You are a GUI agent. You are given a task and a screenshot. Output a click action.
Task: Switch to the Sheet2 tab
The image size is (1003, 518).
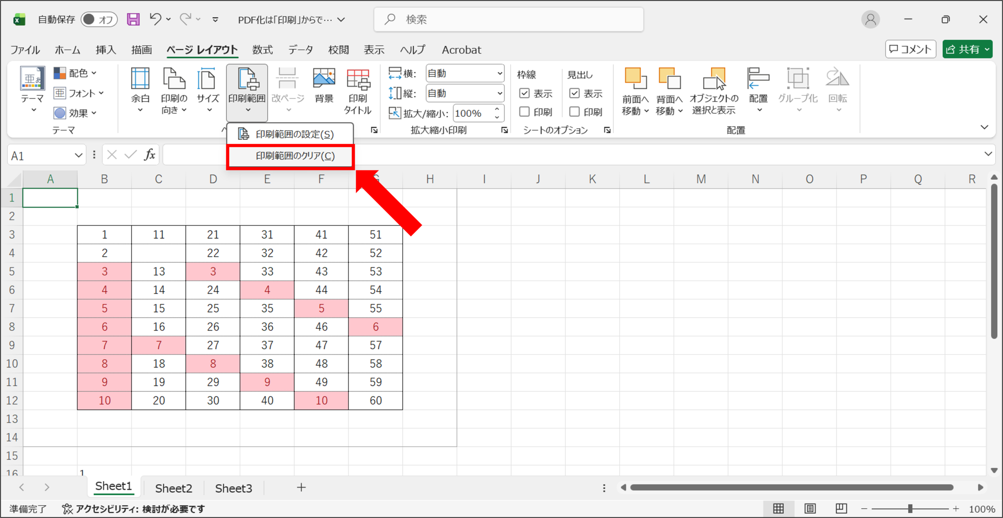click(174, 488)
